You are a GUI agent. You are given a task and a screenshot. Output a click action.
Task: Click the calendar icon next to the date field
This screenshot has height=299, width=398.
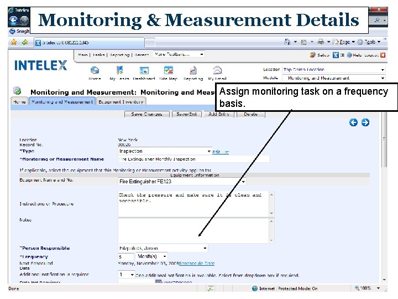point(159,281)
